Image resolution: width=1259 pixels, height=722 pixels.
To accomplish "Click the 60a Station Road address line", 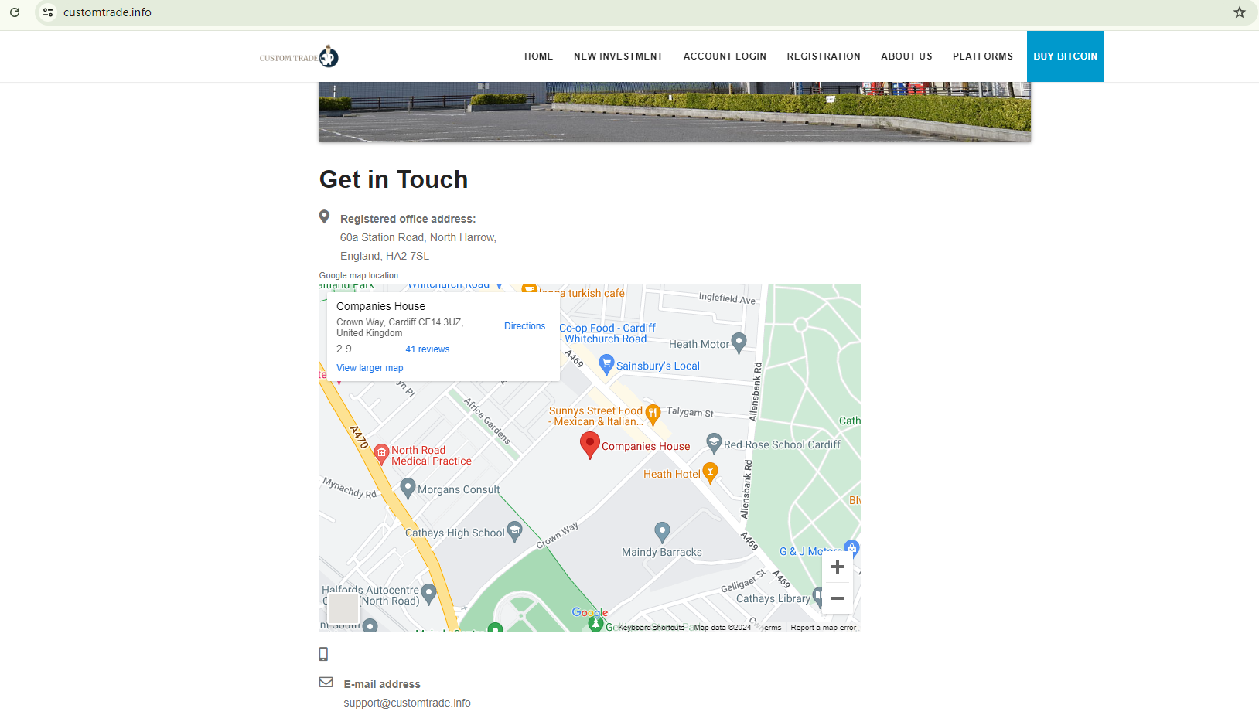I will pos(418,237).
